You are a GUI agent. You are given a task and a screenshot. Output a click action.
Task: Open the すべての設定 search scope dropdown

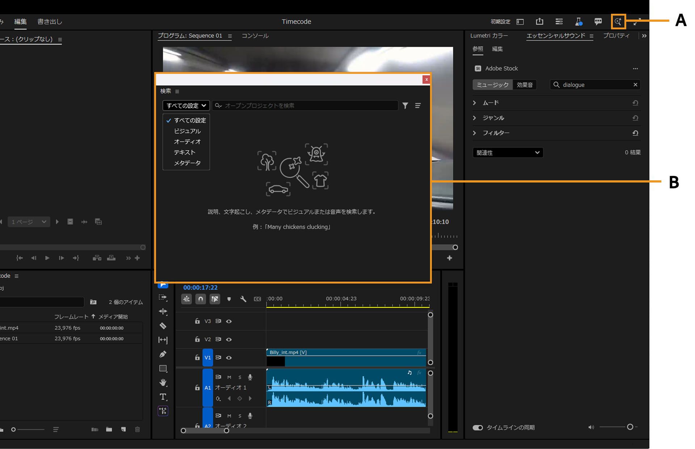click(186, 105)
